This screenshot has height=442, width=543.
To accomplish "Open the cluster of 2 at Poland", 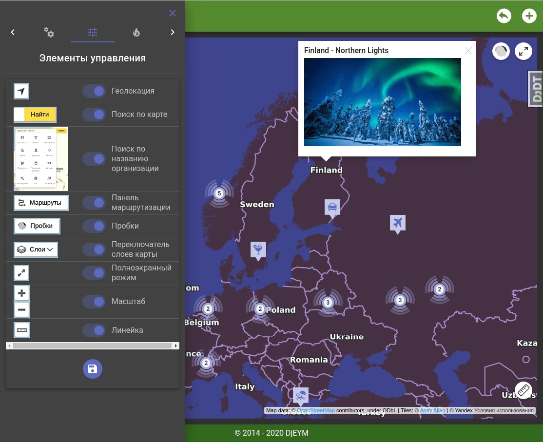I will (x=260, y=309).
